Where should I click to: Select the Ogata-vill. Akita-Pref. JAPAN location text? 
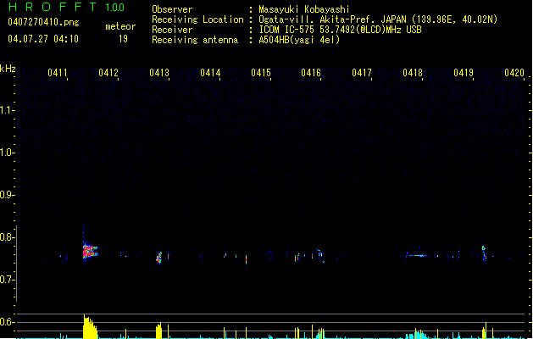[378, 19]
